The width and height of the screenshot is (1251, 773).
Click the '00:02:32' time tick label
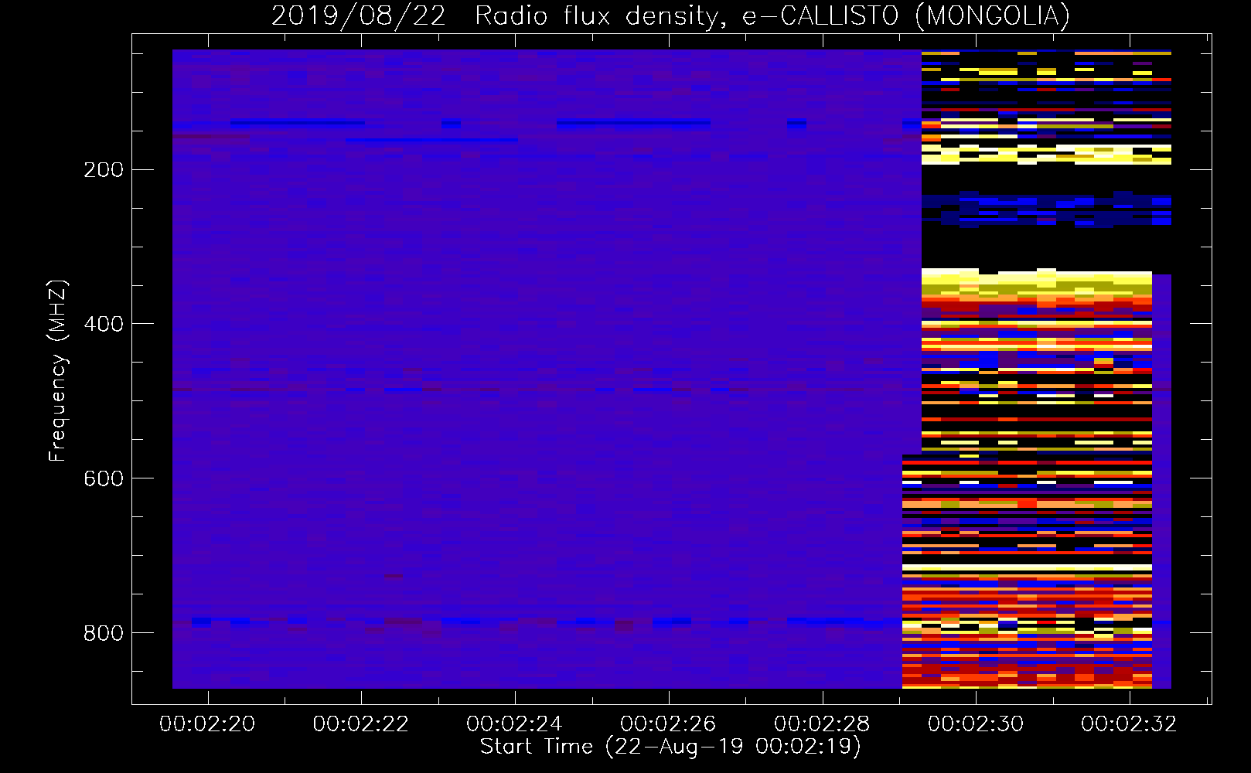tap(1130, 724)
